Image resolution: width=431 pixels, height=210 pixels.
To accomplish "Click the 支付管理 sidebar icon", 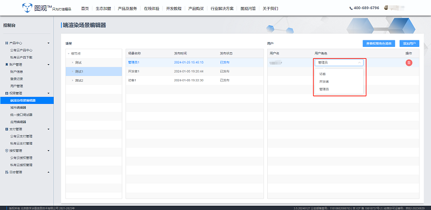I will (x=6, y=129).
